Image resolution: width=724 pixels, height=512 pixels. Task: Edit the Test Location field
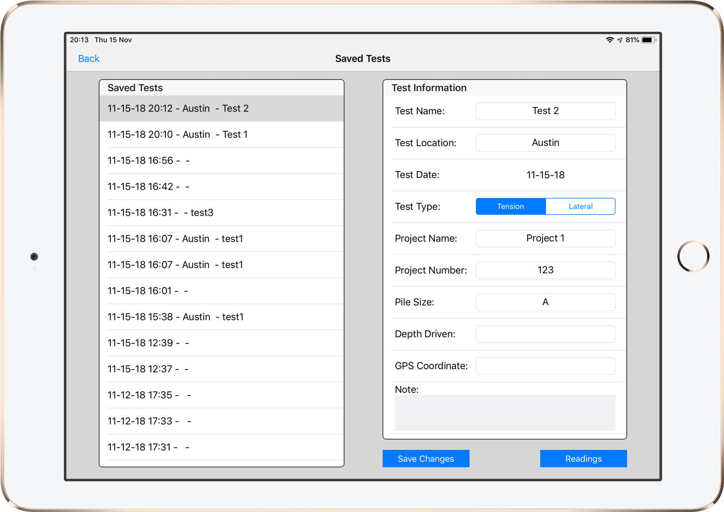pyautogui.click(x=545, y=143)
